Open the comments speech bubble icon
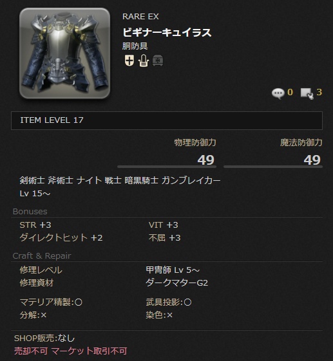 278,93
